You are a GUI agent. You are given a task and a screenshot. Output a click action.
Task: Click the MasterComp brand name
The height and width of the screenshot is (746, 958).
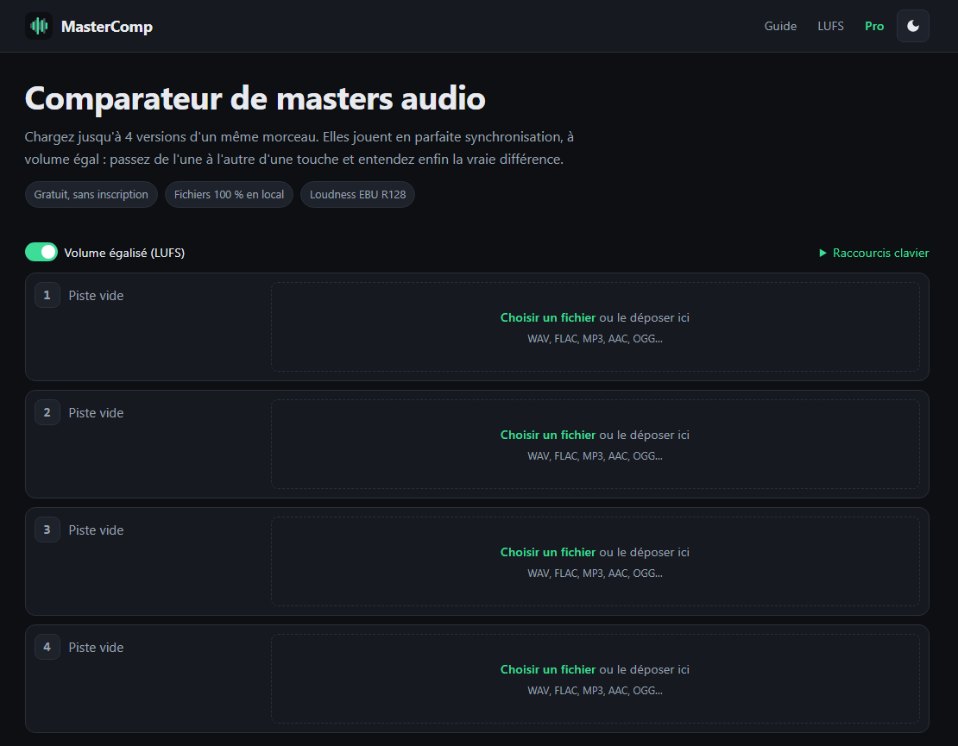[107, 27]
